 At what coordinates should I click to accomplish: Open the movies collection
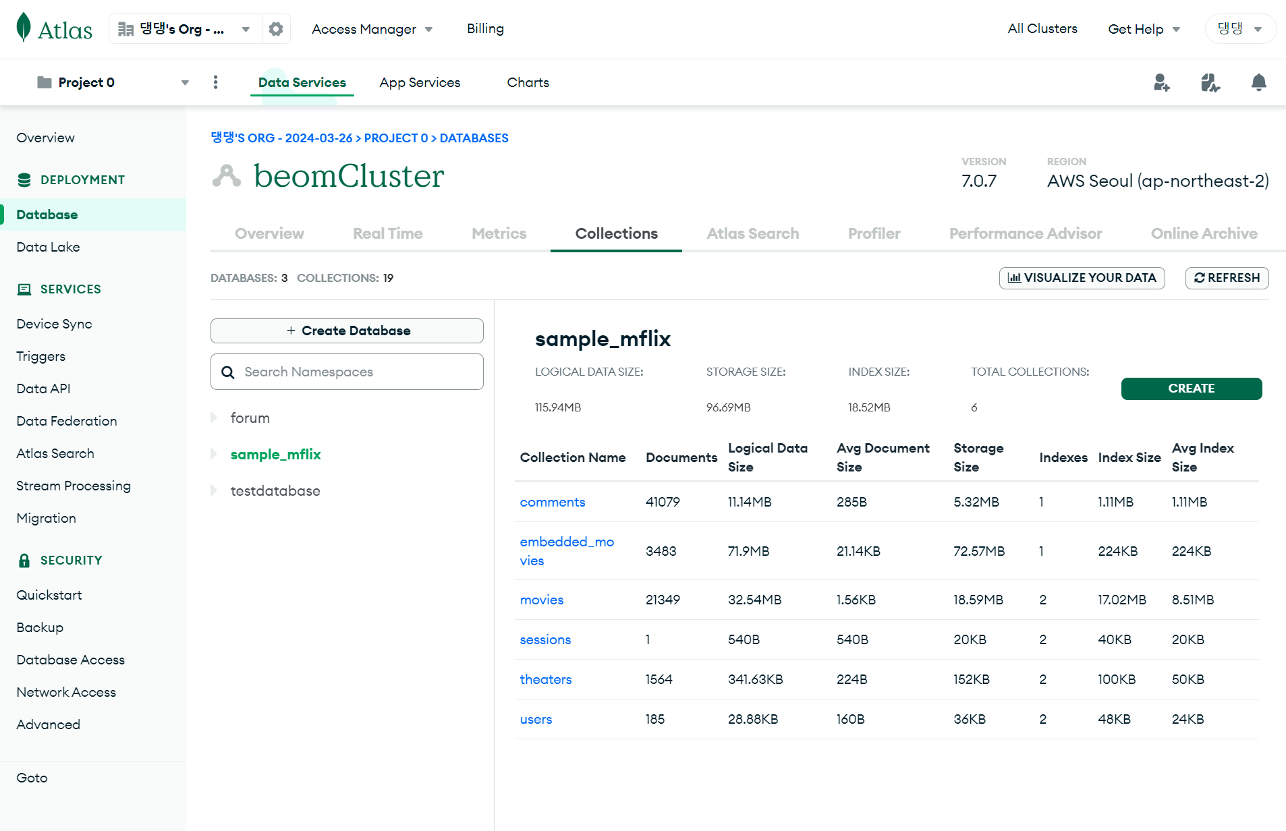click(x=542, y=600)
